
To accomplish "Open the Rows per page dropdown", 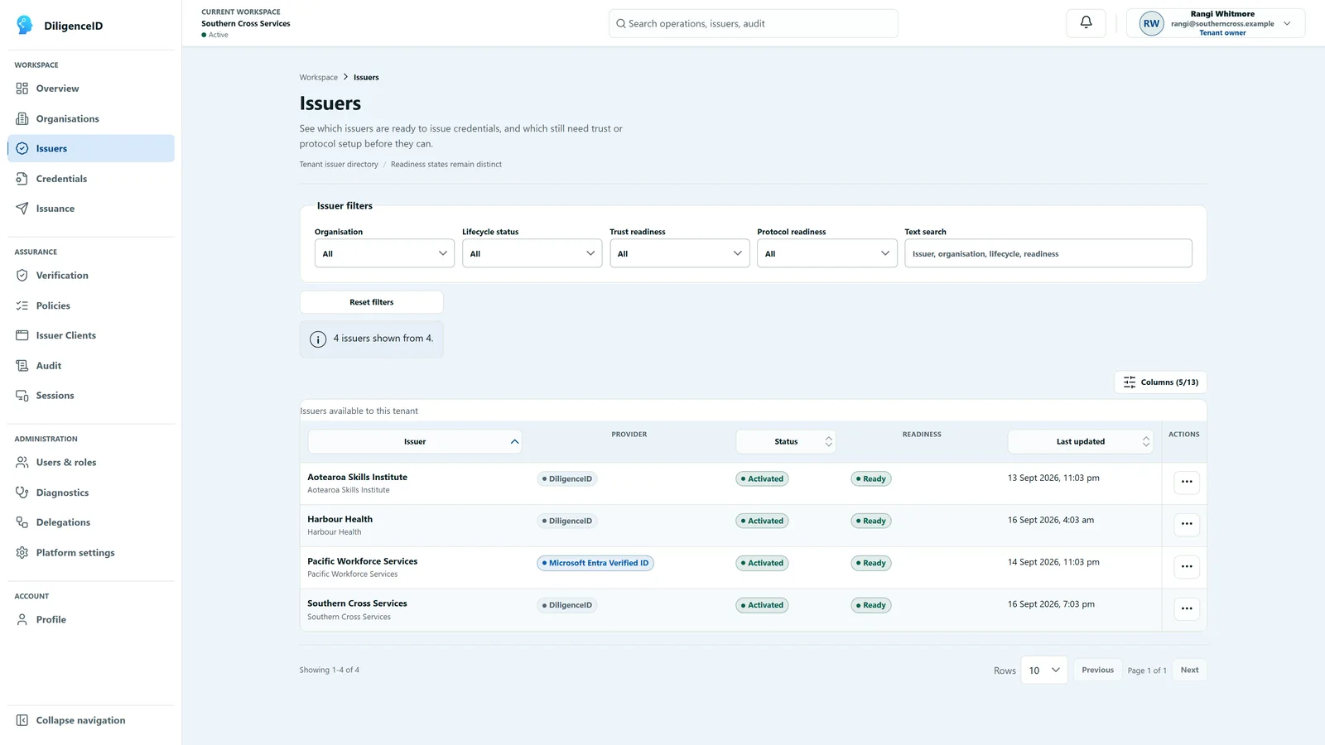I will tap(1044, 670).
